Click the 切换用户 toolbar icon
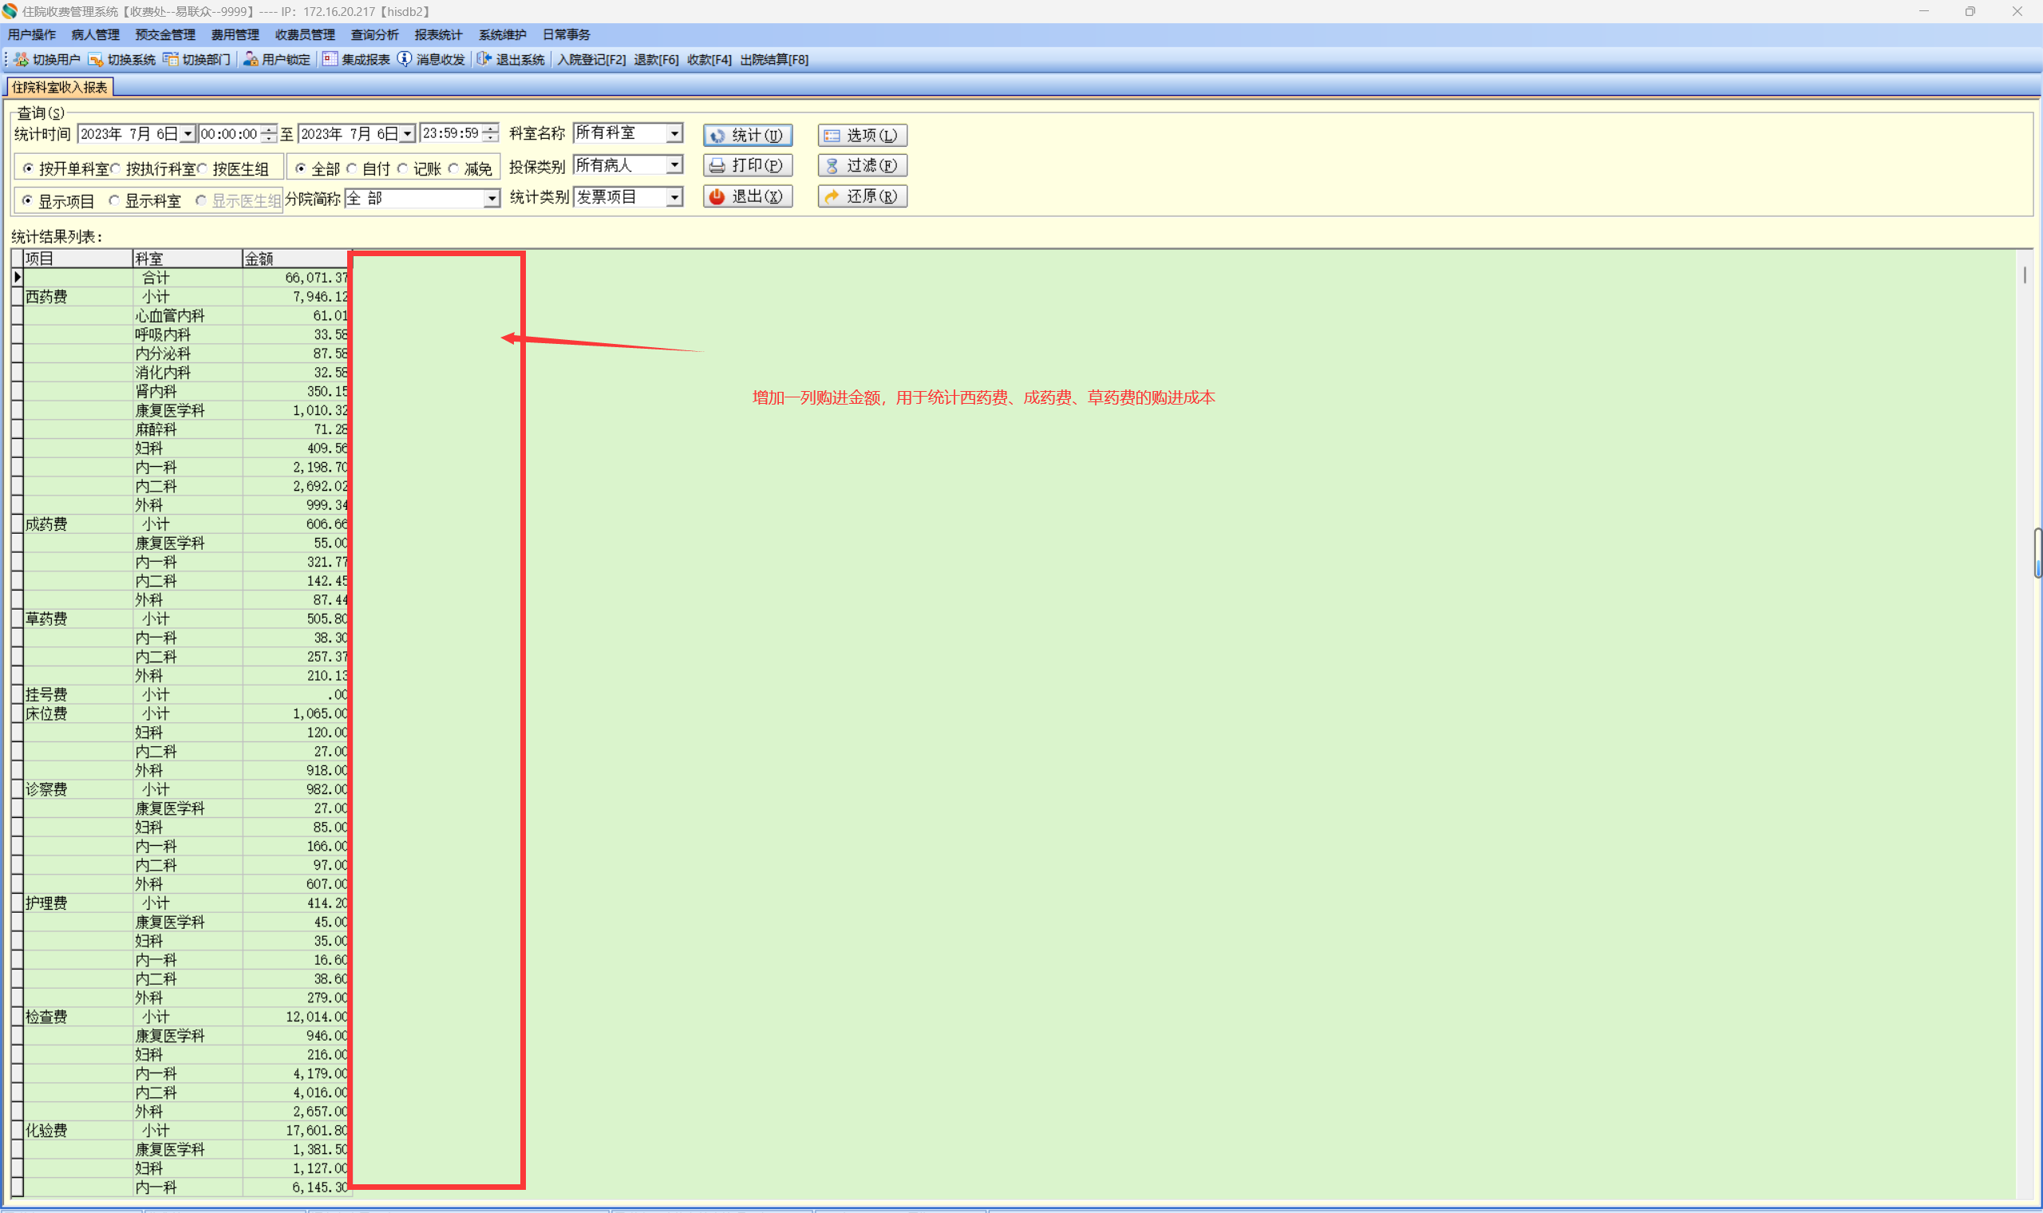 [22, 60]
